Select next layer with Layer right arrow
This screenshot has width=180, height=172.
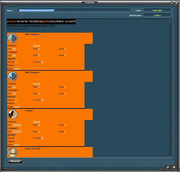[171, 10]
